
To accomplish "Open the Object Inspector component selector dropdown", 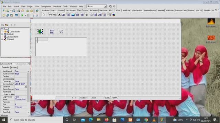I will click(x=28, y=64).
